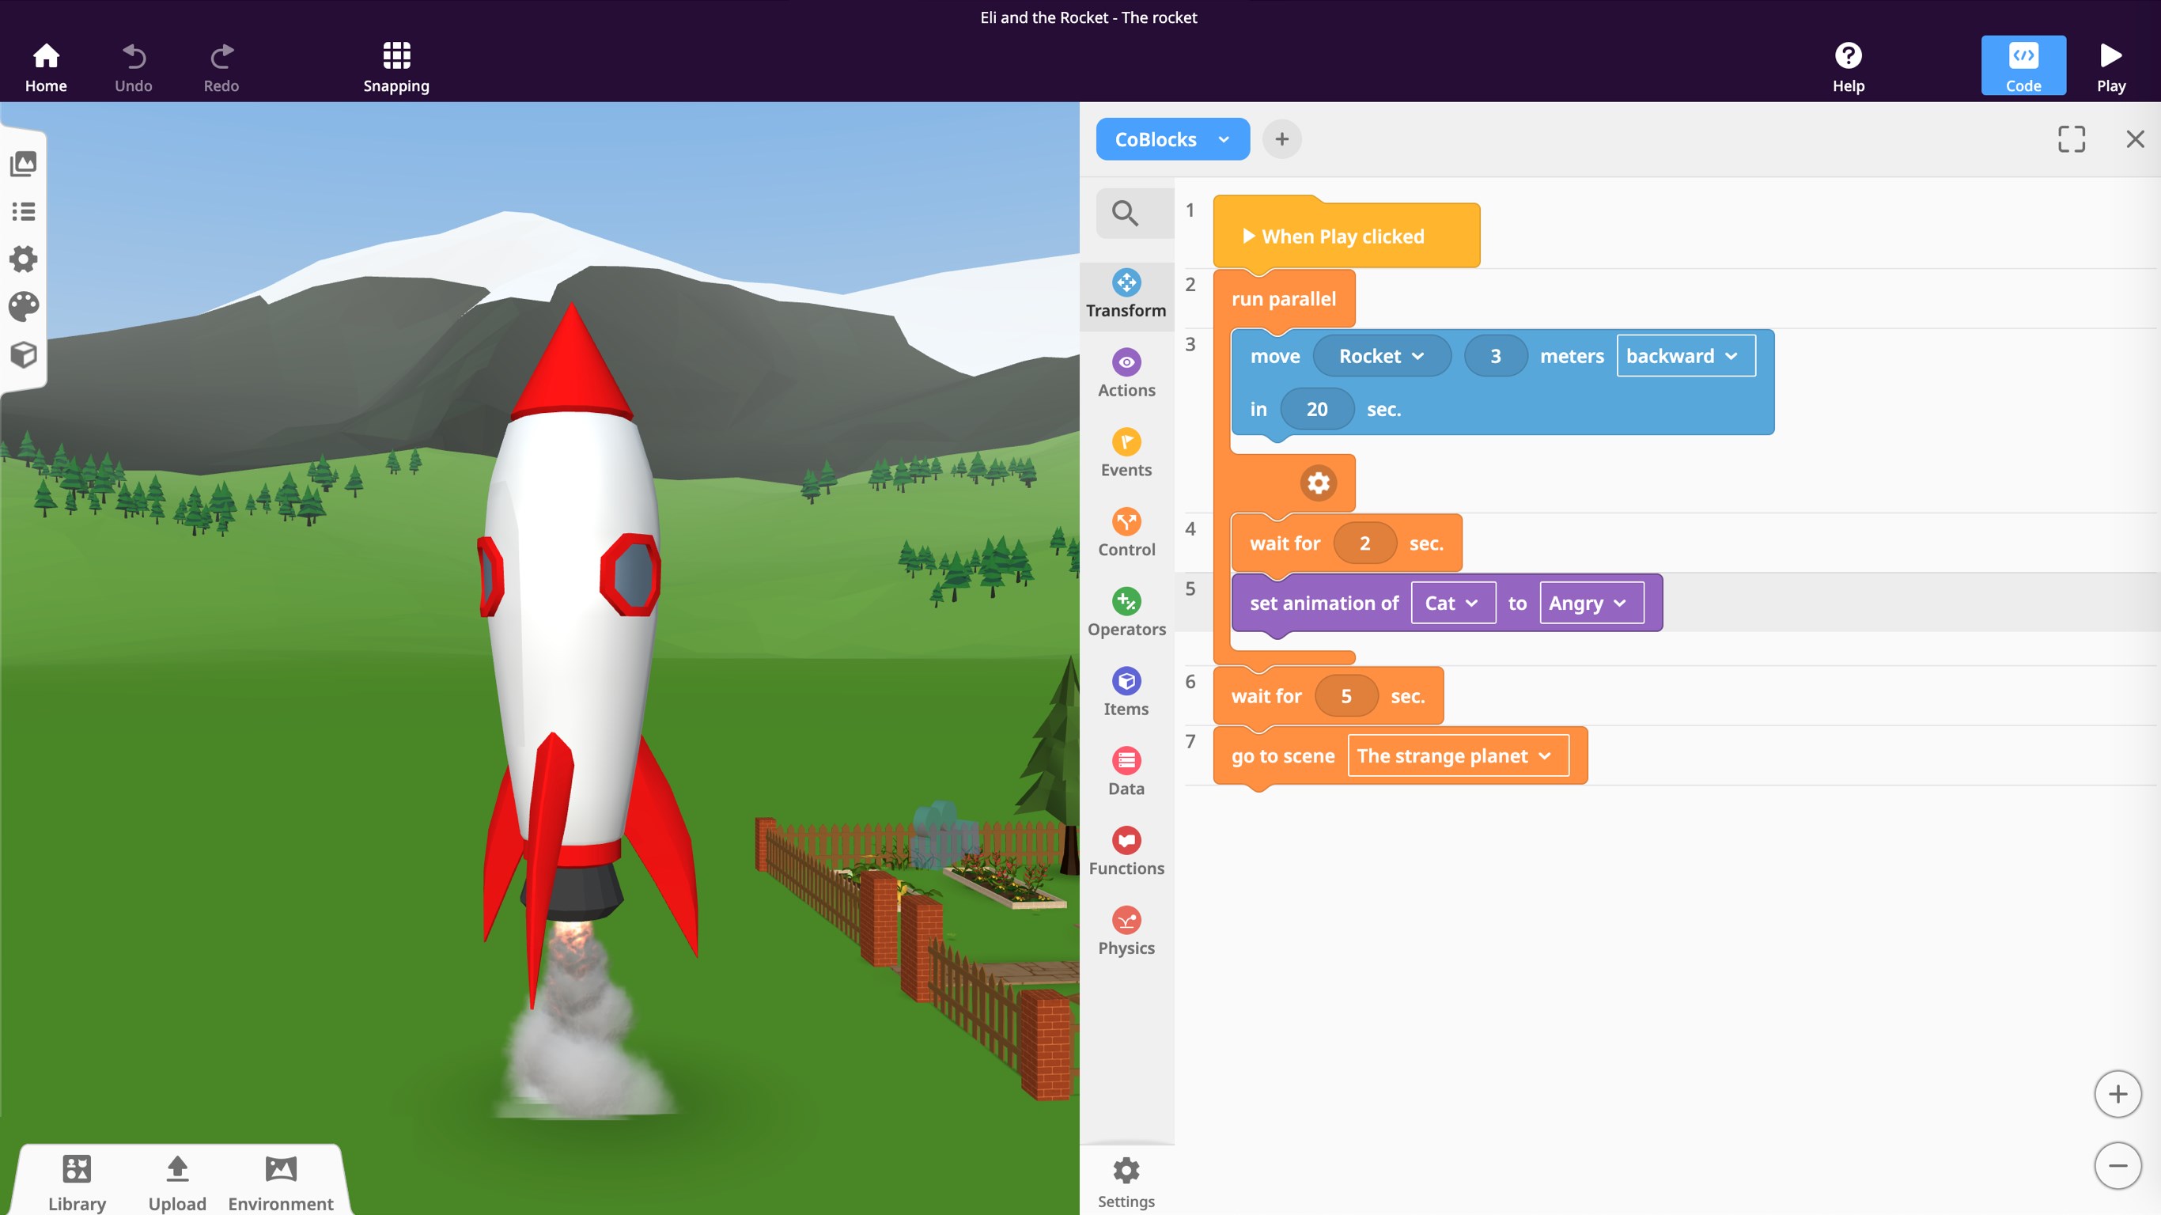The height and width of the screenshot is (1215, 2161).
Task: Edit the 20 seconds value field
Action: click(x=1316, y=410)
